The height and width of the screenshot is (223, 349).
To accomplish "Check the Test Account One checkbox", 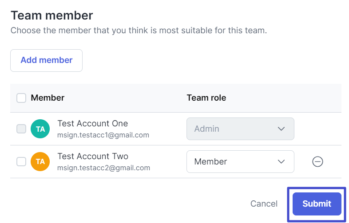I will [21, 129].
